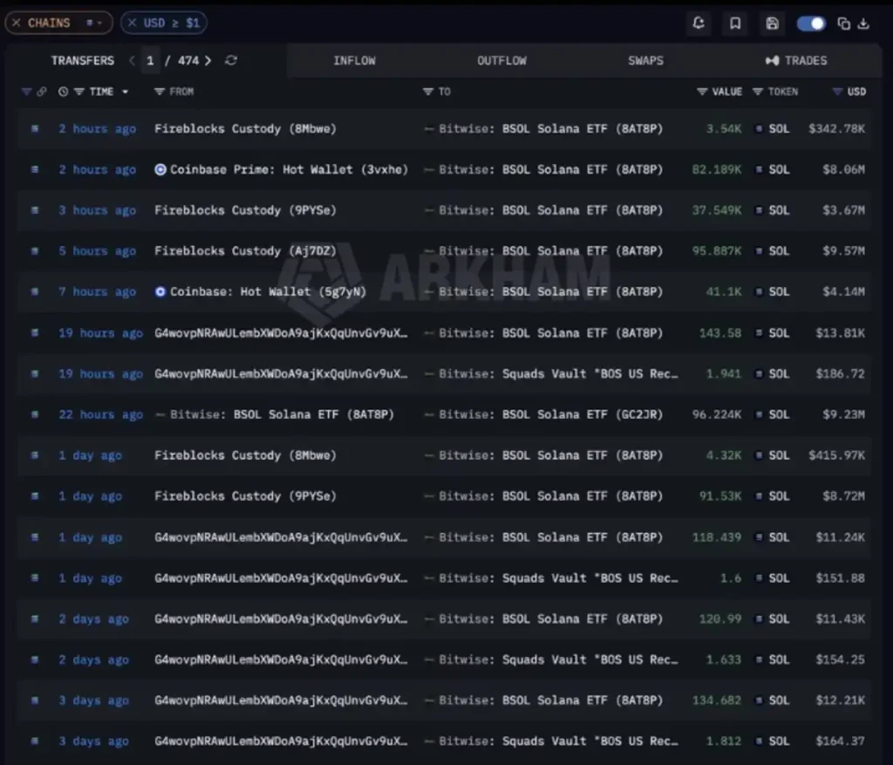This screenshot has height=765, width=893.
Task: Click the SOL token icon in $3.67M row
Action: 759,210
